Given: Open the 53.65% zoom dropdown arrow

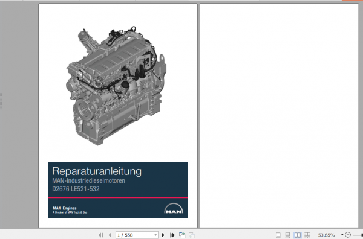Looking at the screenshot, I should pos(342,235).
